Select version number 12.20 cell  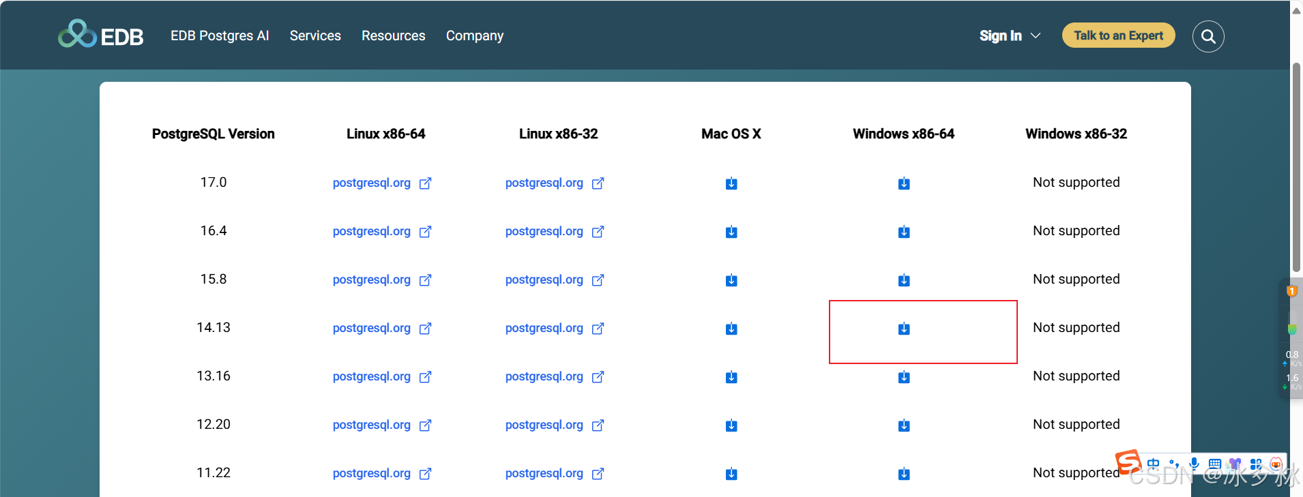[214, 424]
